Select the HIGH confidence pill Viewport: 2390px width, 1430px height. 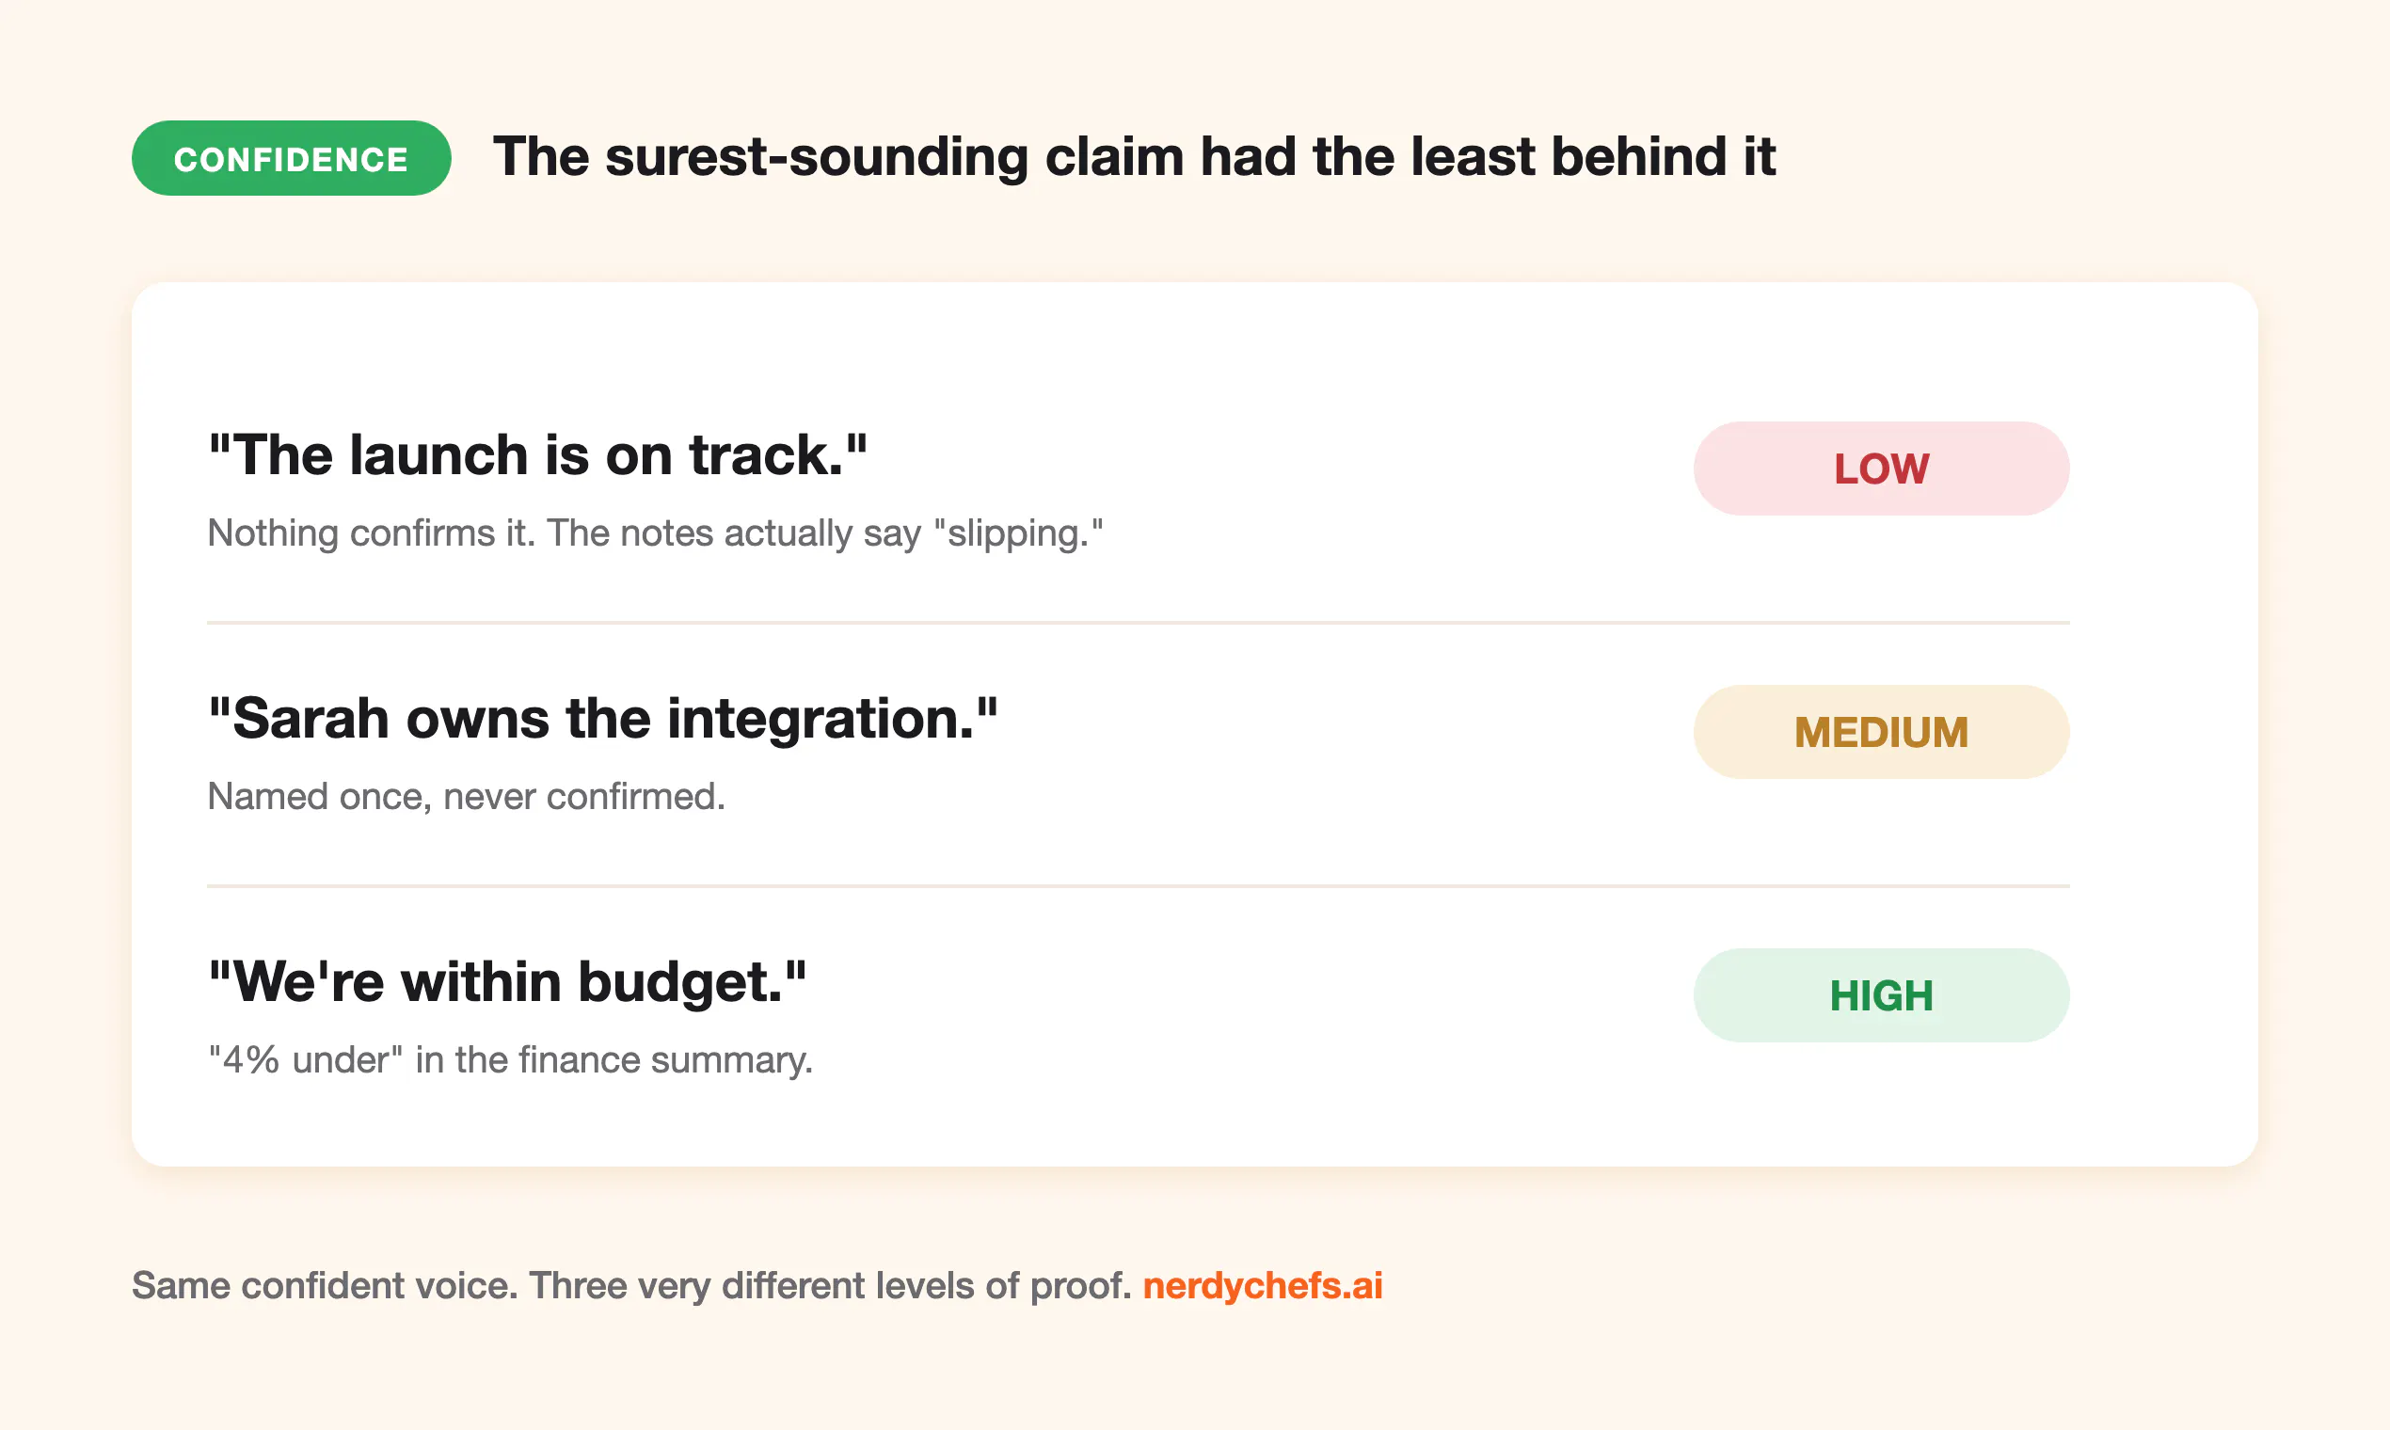pos(1881,994)
